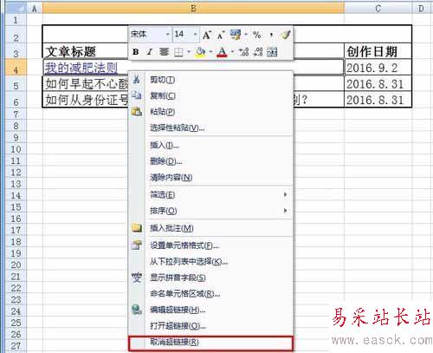Apply red font color button
The height and width of the screenshot is (353, 433).
[222, 52]
